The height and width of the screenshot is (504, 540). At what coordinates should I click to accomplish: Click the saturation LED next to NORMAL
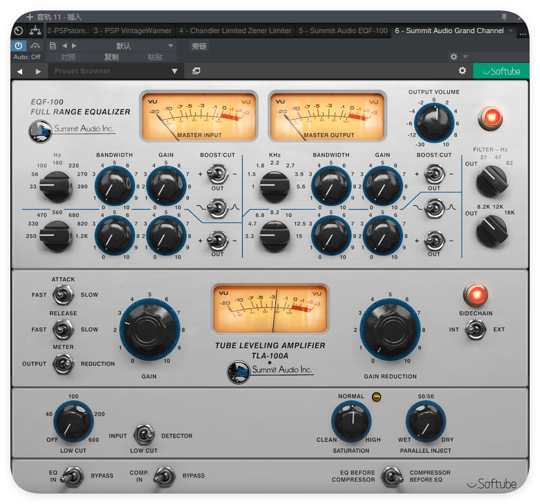pos(376,397)
